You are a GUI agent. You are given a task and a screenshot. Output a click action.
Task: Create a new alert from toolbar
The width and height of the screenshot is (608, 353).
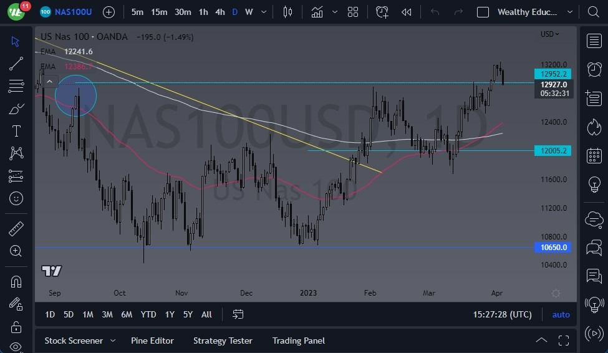[382, 12]
